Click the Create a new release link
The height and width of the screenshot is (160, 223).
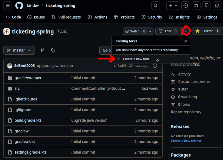(186, 141)
